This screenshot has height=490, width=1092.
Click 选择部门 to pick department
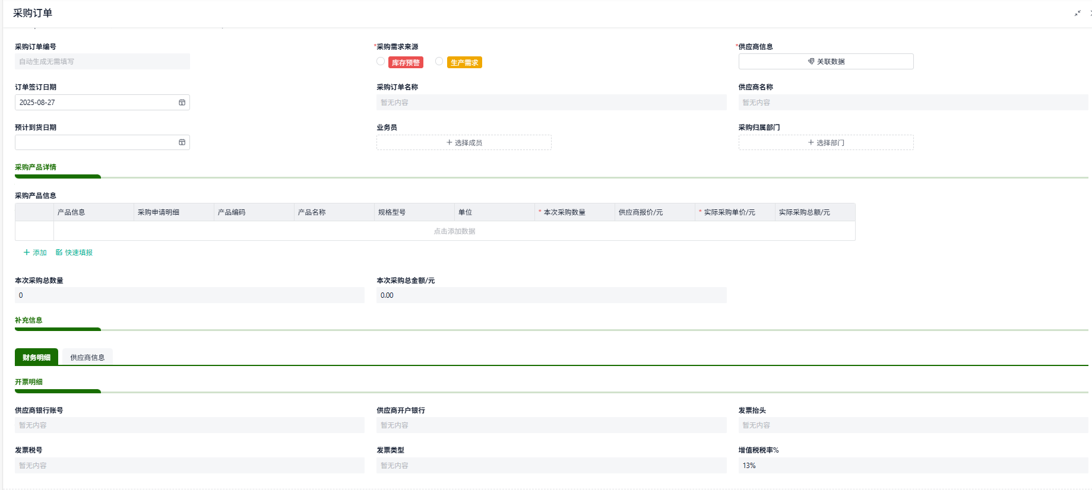click(x=826, y=142)
